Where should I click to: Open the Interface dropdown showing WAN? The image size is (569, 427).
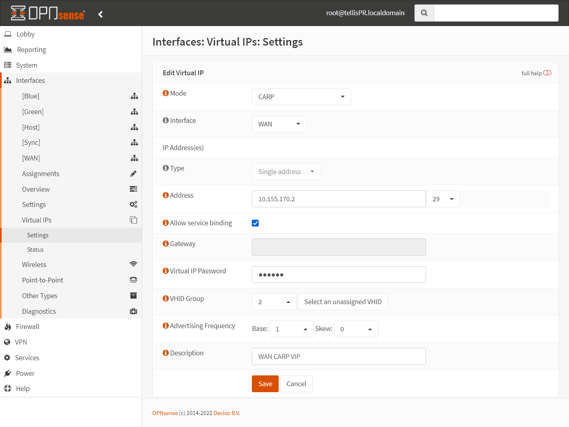click(279, 124)
